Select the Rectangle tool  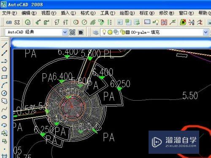(x=4, y=77)
